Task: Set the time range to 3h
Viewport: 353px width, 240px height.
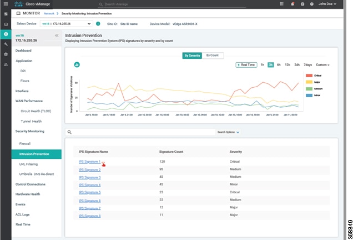Action: tap(271, 64)
